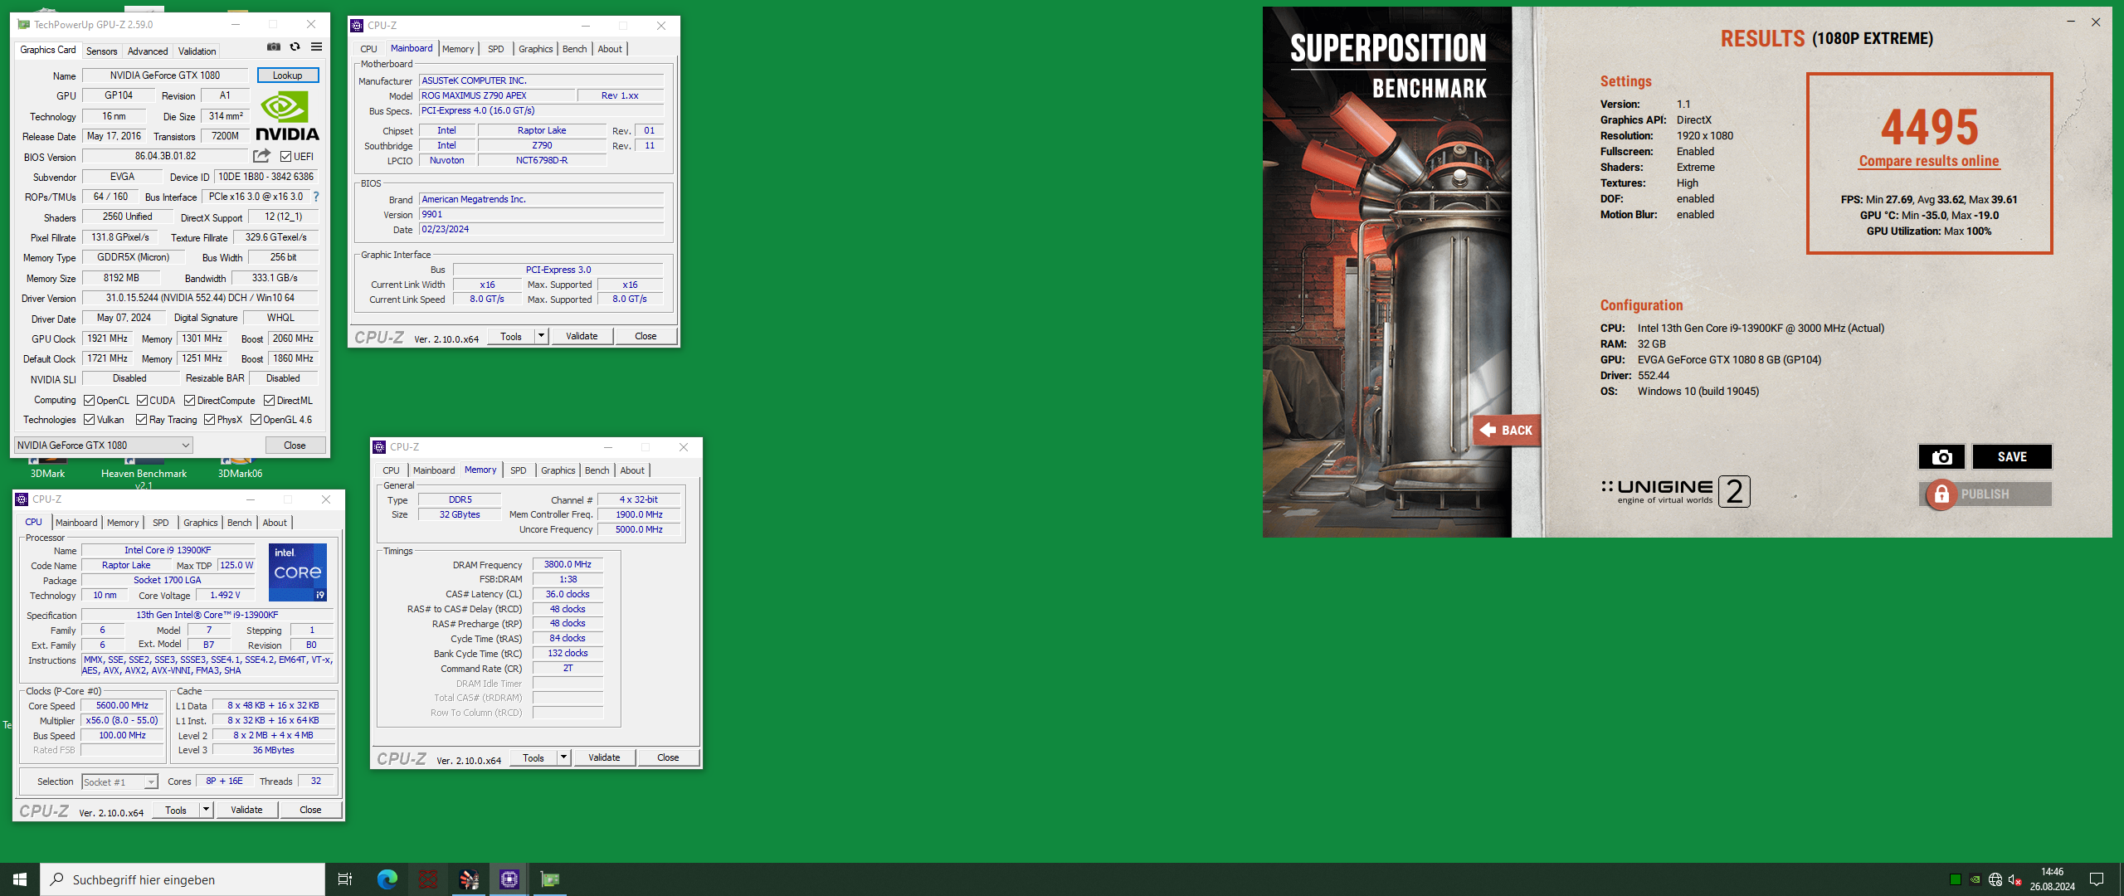Switch to Superposition taskbar icon

pos(469,879)
